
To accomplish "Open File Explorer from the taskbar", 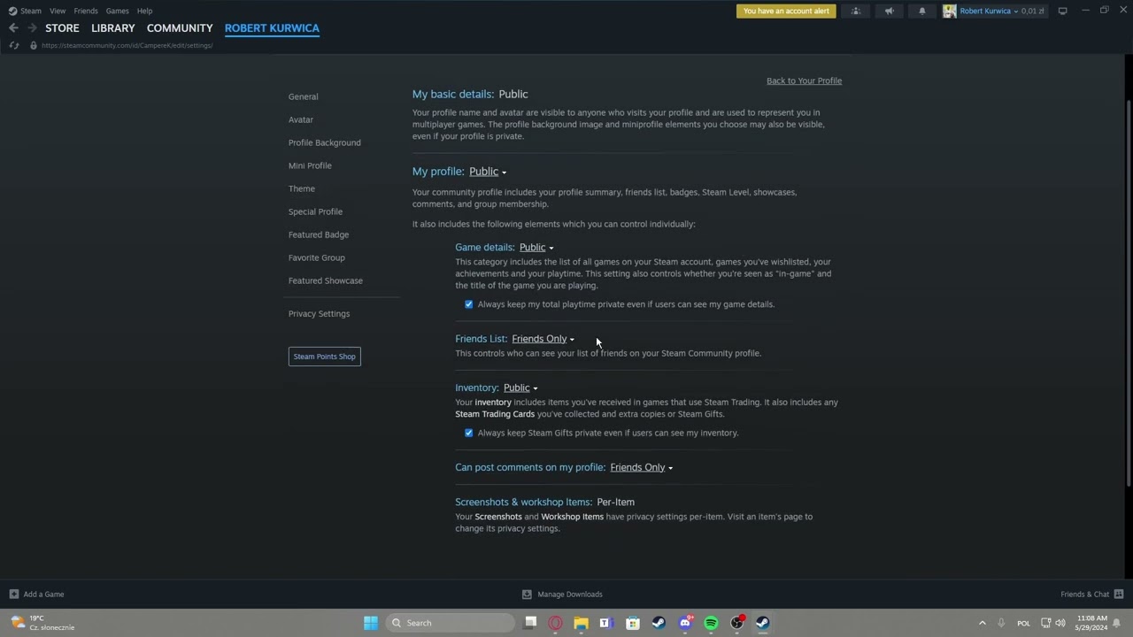I will (x=581, y=623).
